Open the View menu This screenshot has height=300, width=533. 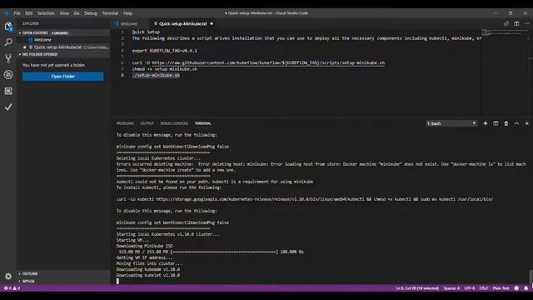tap(64, 13)
